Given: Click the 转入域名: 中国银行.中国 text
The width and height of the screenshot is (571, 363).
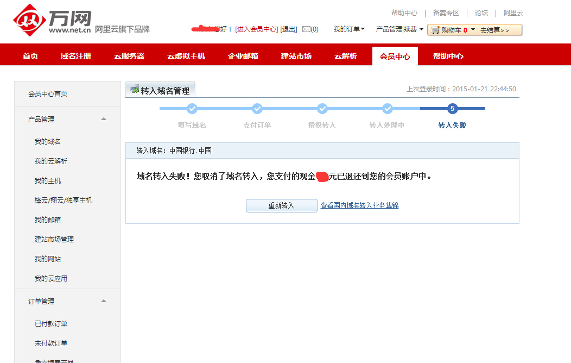Looking at the screenshot, I should tap(174, 151).
